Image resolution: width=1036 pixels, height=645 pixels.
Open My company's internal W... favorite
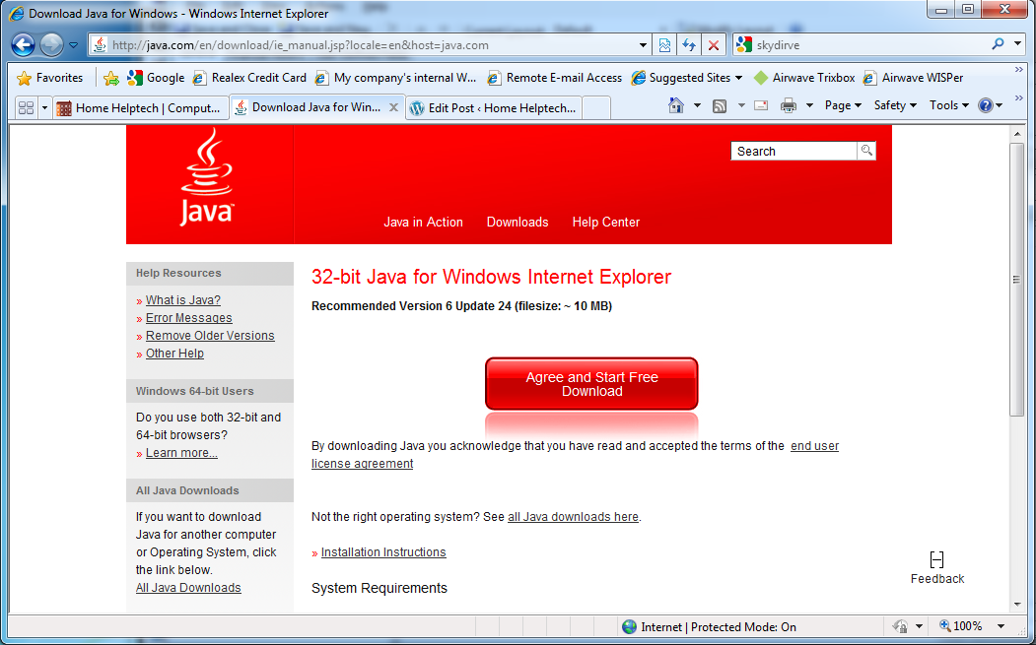coord(395,78)
